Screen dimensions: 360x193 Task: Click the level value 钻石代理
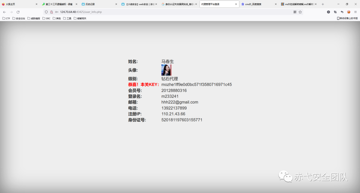click(x=170, y=79)
